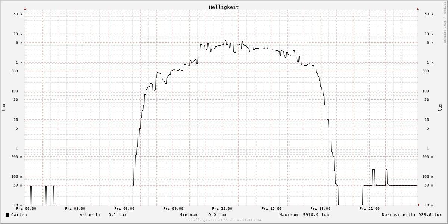
Task: Click the current value "0.1 lux"
Action: [x=118, y=215]
